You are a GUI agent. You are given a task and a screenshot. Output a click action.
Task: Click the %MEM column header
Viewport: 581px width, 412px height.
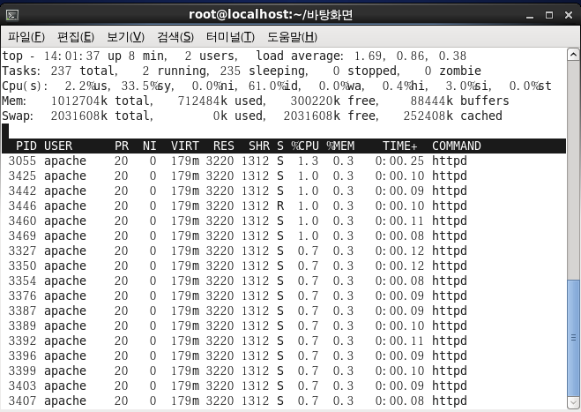(340, 146)
